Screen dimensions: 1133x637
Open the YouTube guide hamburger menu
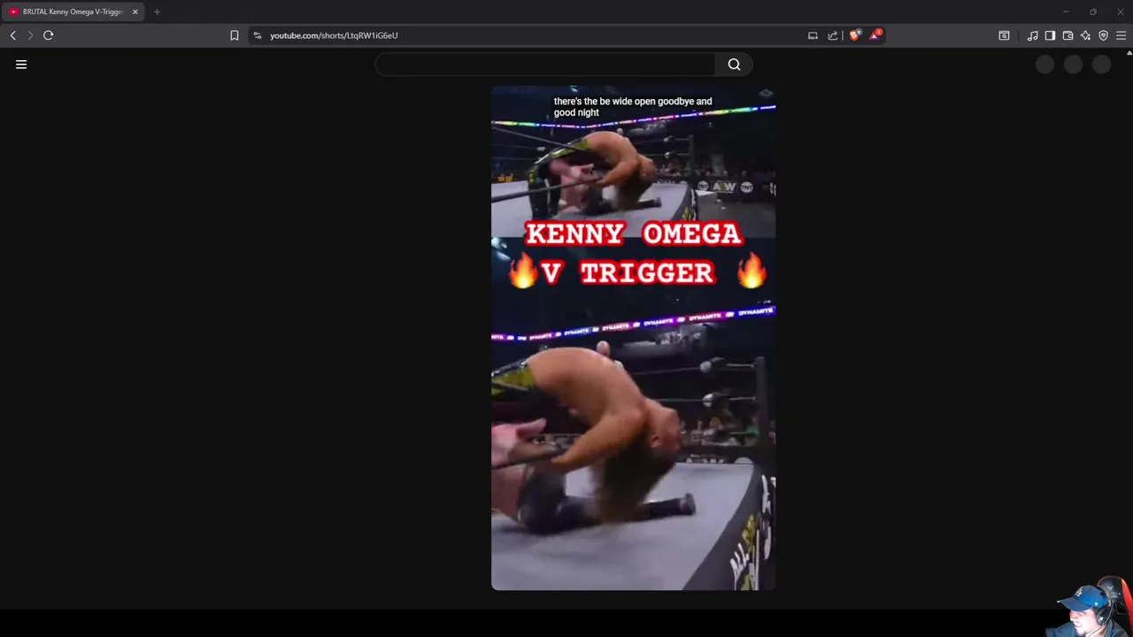click(x=21, y=65)
